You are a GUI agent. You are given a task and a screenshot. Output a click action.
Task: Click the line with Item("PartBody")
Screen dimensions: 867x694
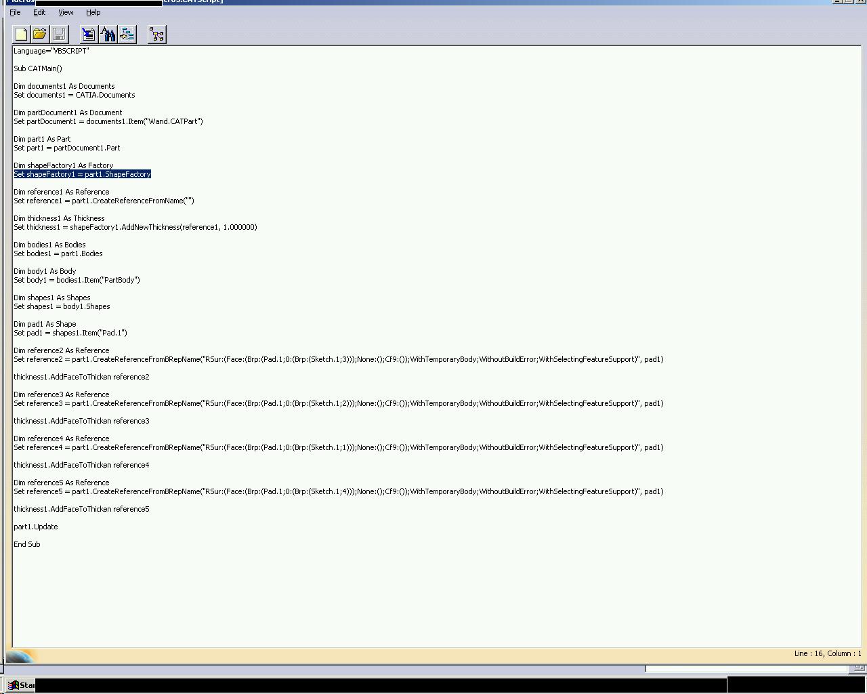[x=77, y=280]
